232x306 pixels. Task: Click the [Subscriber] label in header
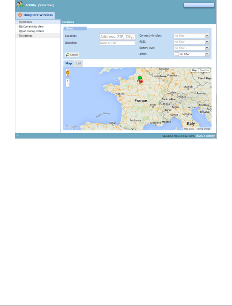pos(46,5)
